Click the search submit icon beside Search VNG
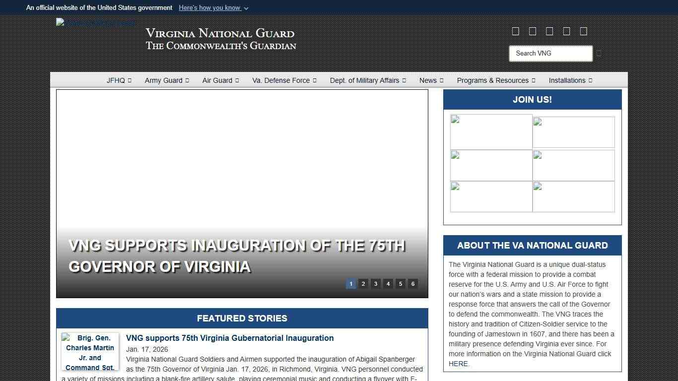Viewport: 678px width, 381px height. click(599, 54)
